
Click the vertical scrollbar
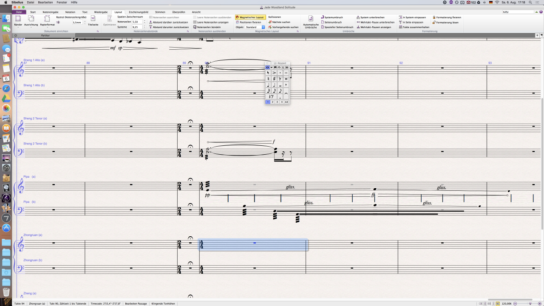pyautogui.click(x=542, y=164)
